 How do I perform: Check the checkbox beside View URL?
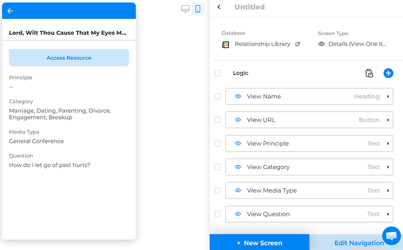[218, 119]
